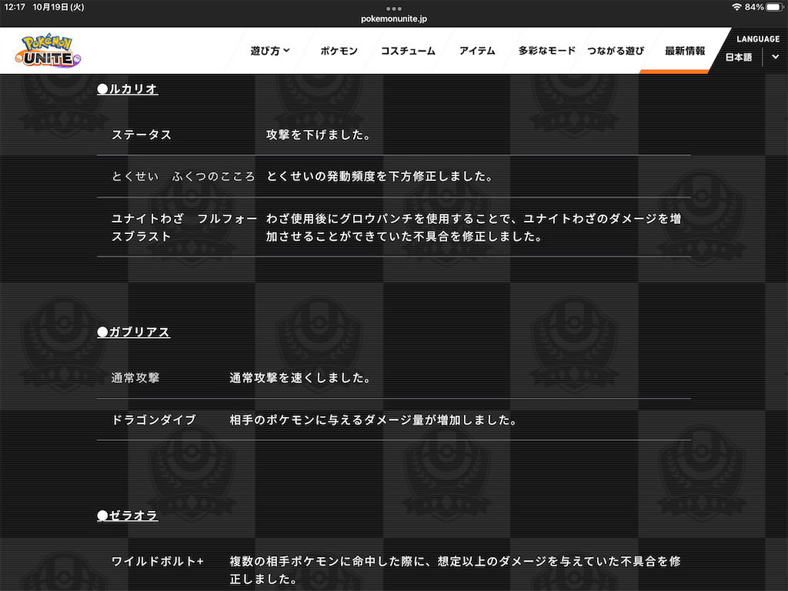Click the LANGUAGE label
The height and width of the screenshot is (591, 788).
(x=758, y=39)
